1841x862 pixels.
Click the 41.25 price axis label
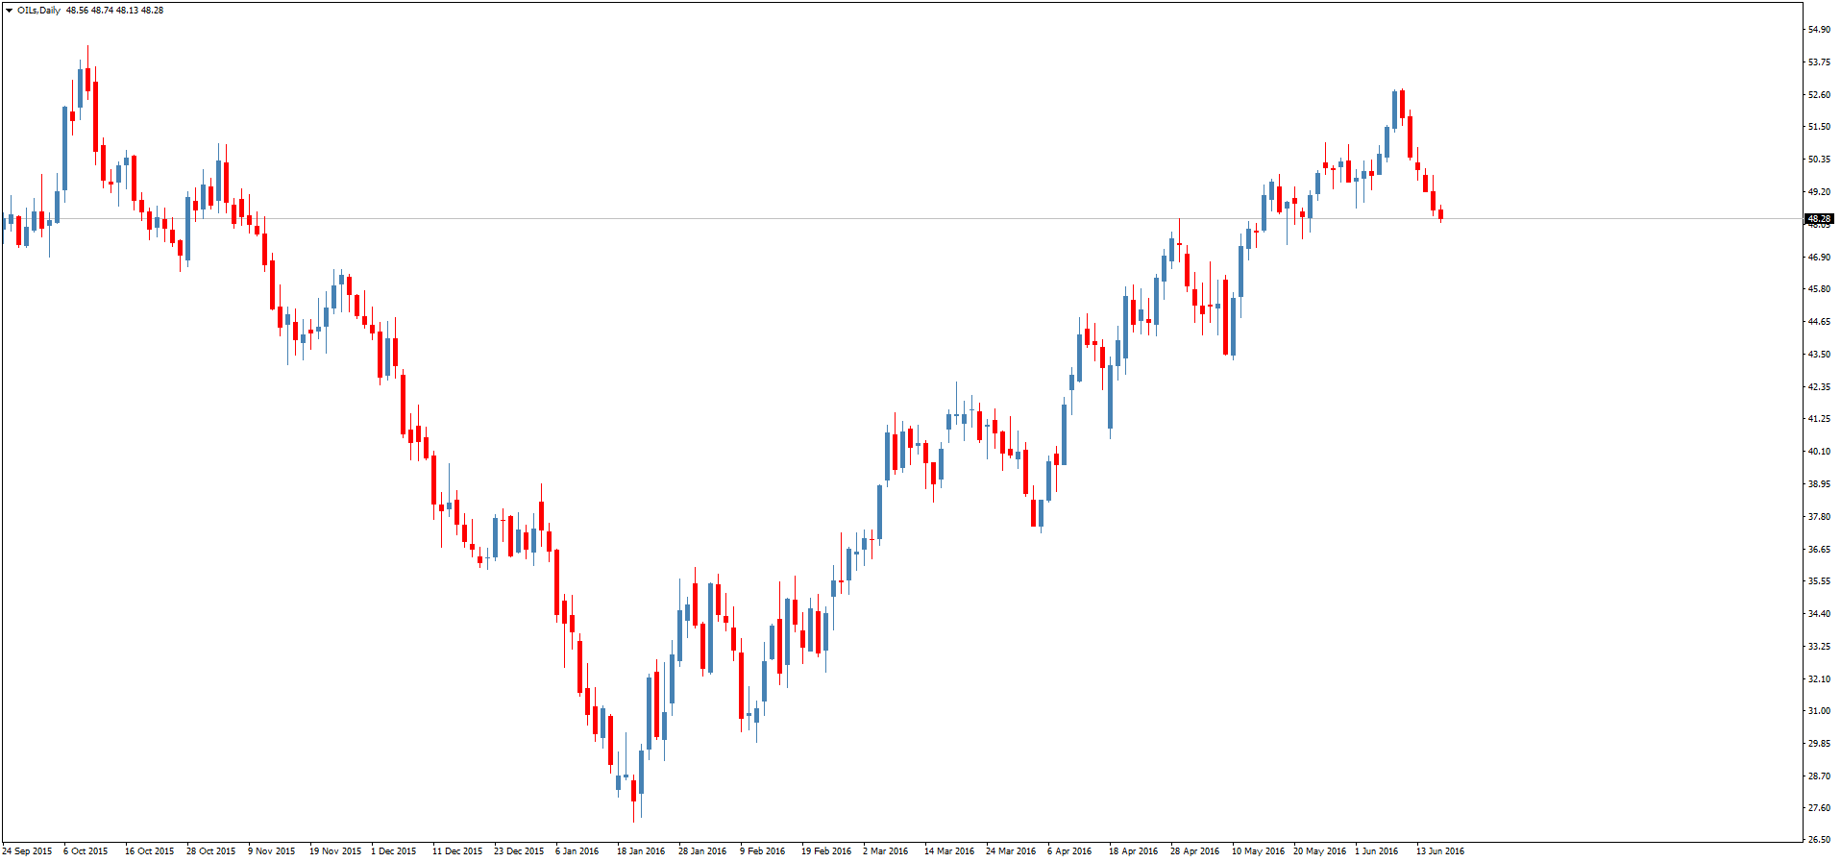click(1819, 419)
